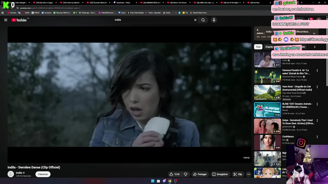Open the Home - Keymailer bookmark
The width and height of the screenshot is (328, 184).
pyautogui.click(x=153, y=13)
